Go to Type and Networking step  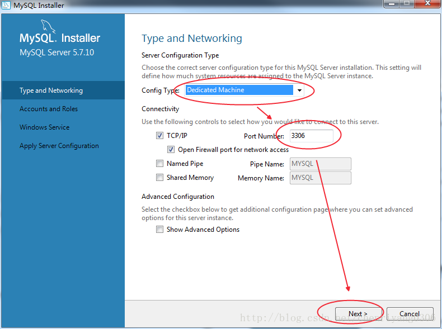(x=63, y=90)
